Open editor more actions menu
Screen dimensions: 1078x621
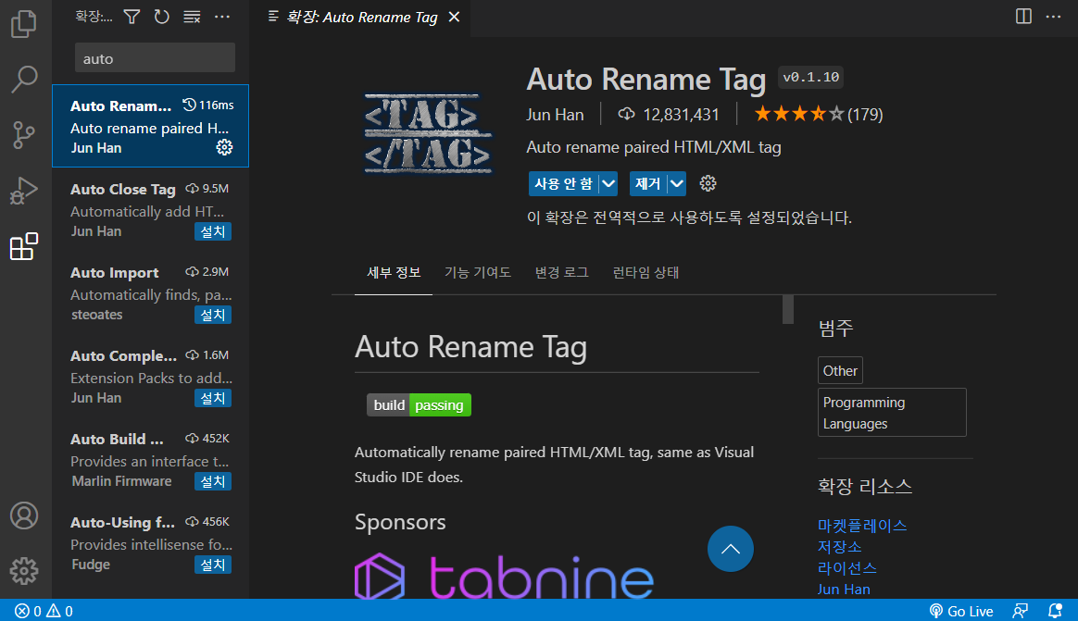(x=1053, y=17)
